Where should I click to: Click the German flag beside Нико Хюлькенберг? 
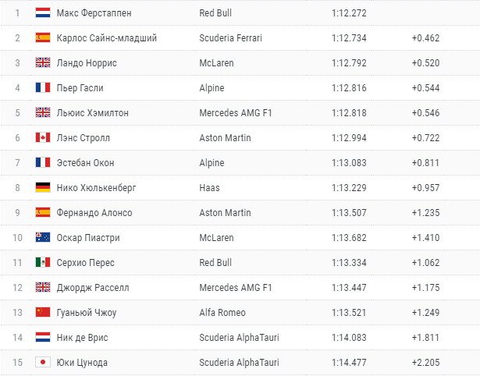tap(43, 187)
